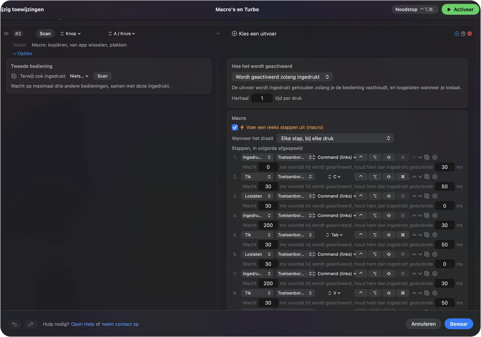481x337 pixels.
Task: Toggle the Shift modifier on step 3
Action: (389, 196)
